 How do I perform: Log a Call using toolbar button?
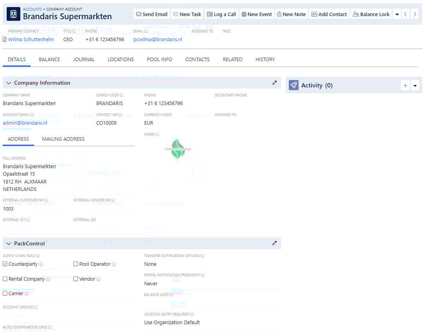(222, 14)
